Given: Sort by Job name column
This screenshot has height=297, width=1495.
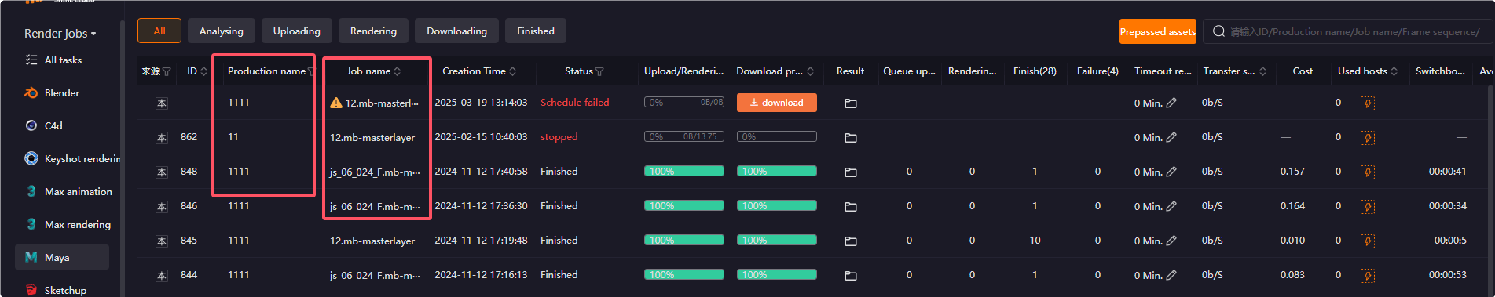Looking at the screenshot, I should (398, 71).
